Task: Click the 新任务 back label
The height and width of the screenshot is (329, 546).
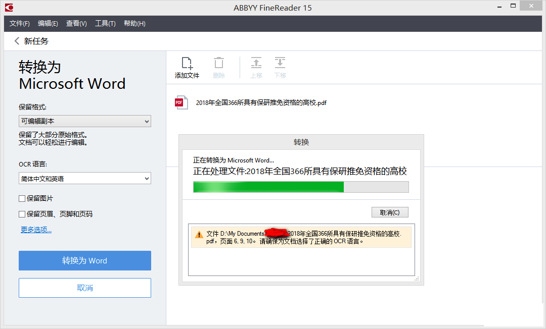Action: [36, 41]
